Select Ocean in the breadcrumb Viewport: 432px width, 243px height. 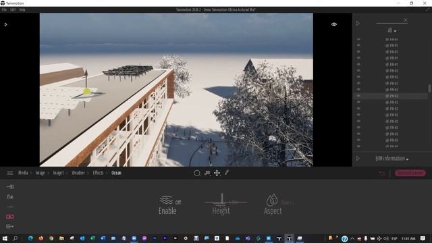click(x=116, y=173)
